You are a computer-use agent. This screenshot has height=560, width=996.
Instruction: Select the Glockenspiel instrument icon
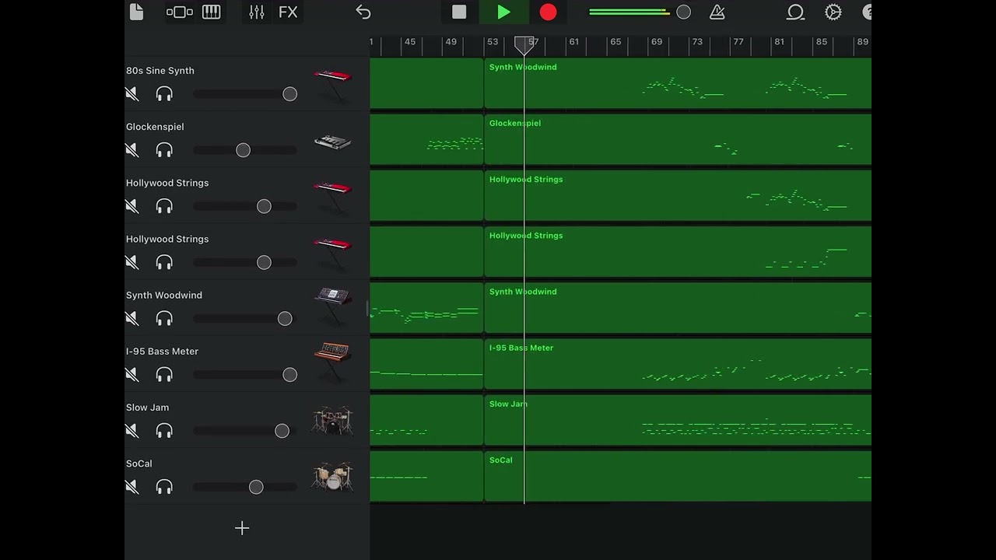coord(332,142)
